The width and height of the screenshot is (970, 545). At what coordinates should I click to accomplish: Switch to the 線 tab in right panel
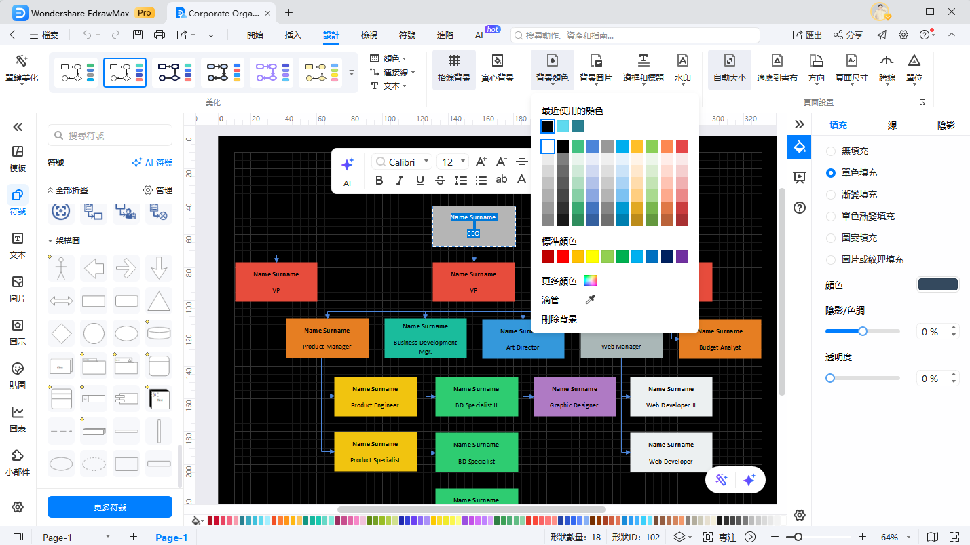point(892,125)
